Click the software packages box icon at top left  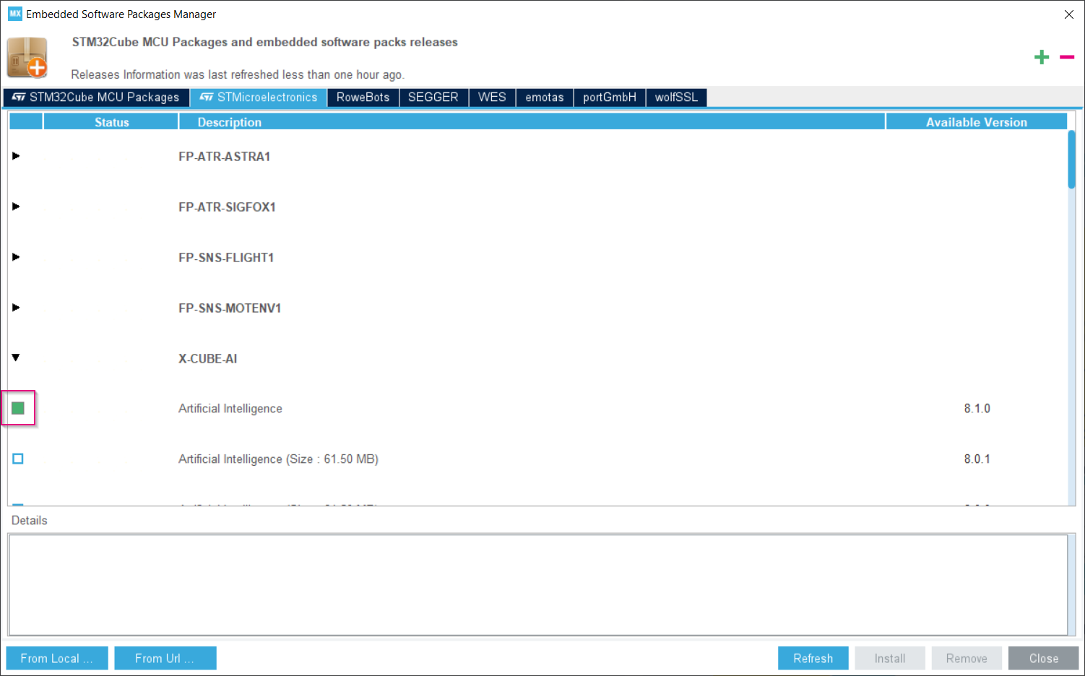pyautogui.click(x=27, y=57)
